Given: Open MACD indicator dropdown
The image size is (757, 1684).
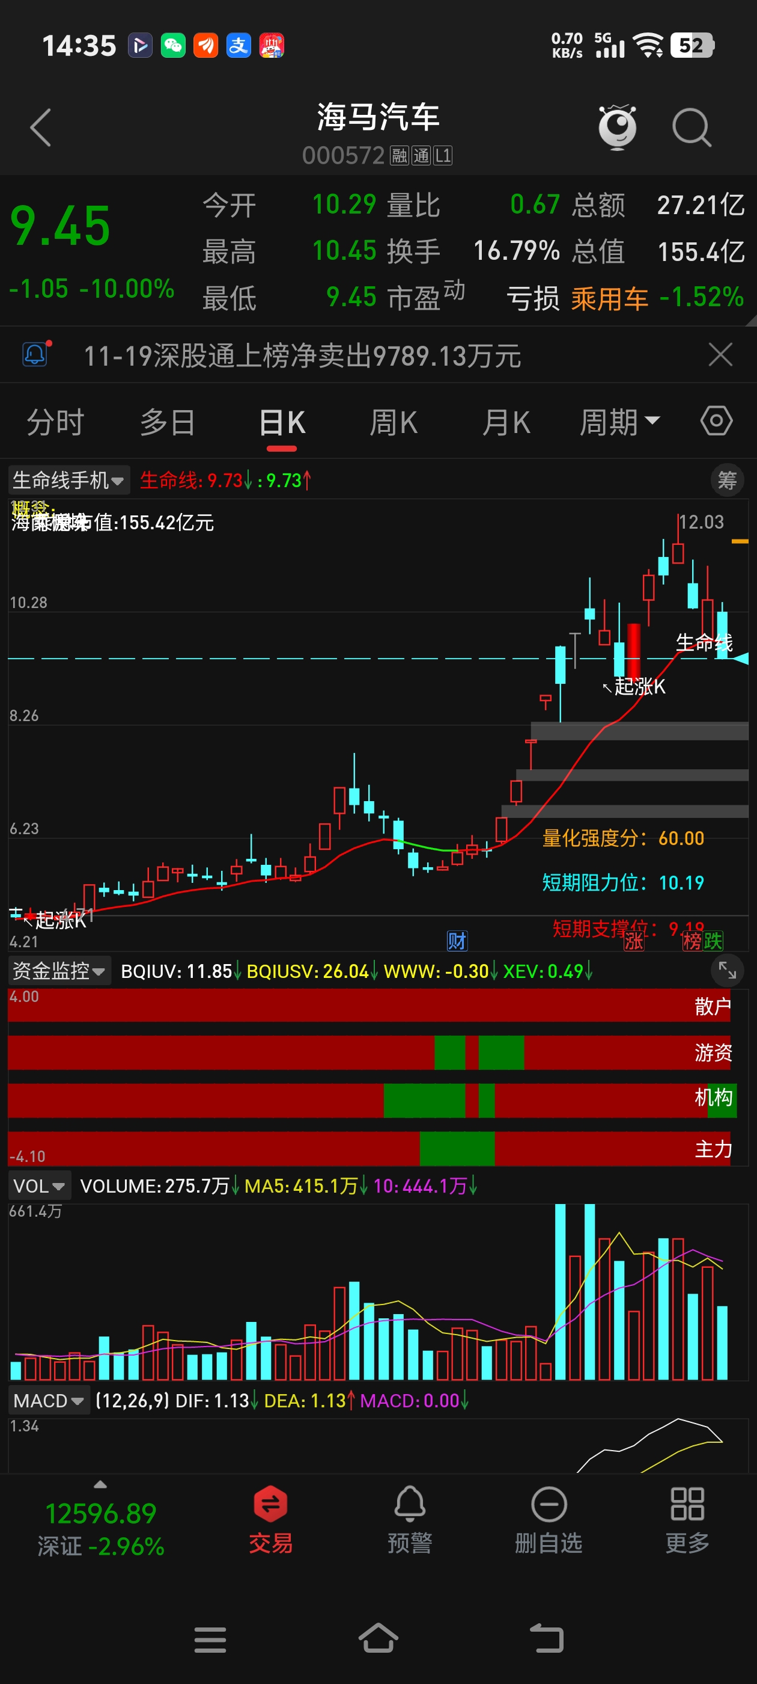Looking at the screenshot, I should click(x=49, y=1400).
